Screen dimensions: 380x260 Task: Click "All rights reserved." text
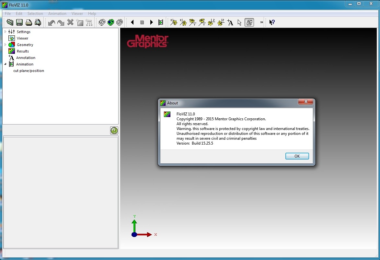point(192,124)
